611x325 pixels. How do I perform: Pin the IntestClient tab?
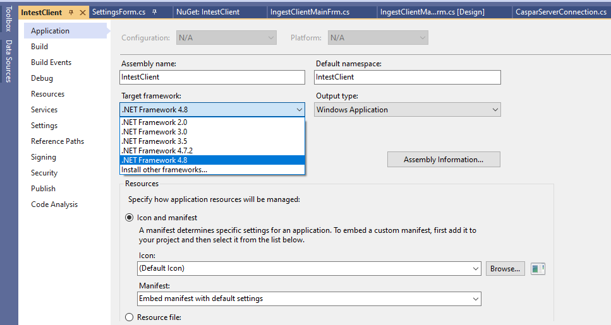pyautogui.click(x=71, y=13)
